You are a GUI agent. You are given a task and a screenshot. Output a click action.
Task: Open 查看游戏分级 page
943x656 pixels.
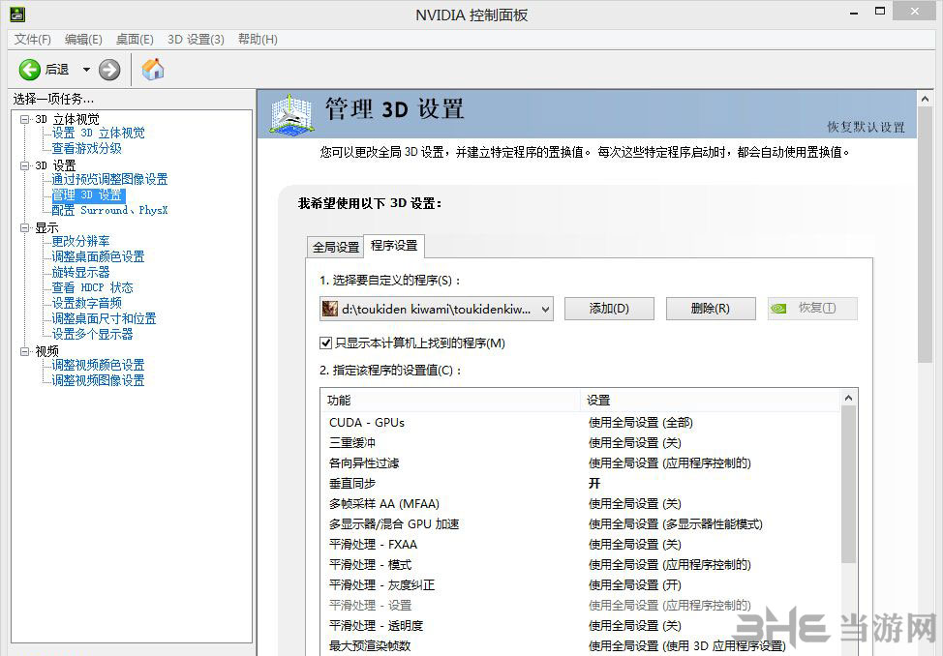[x=86, y=148]
